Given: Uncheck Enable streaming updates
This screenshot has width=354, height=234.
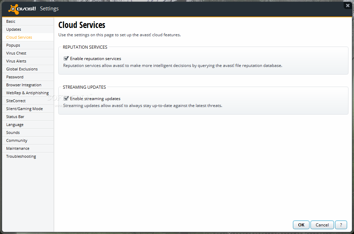Looking at the screenshot, I should pyautogui.click(x=66, y=98).
